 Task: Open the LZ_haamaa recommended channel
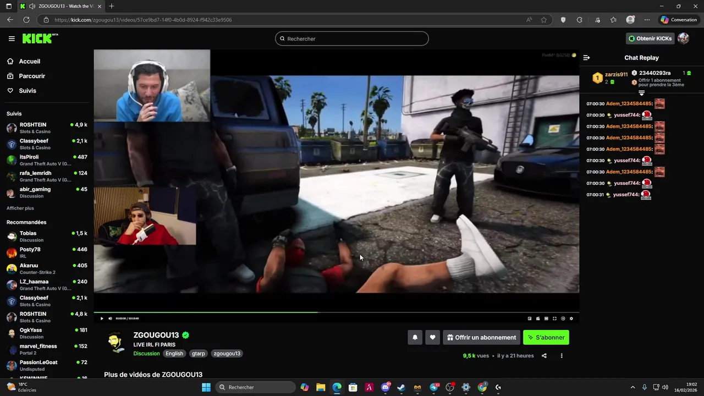click(47, 284)
